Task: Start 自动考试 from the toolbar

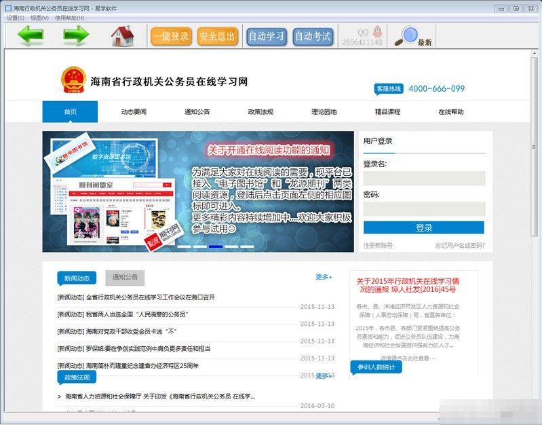Action: pos(313,36)
